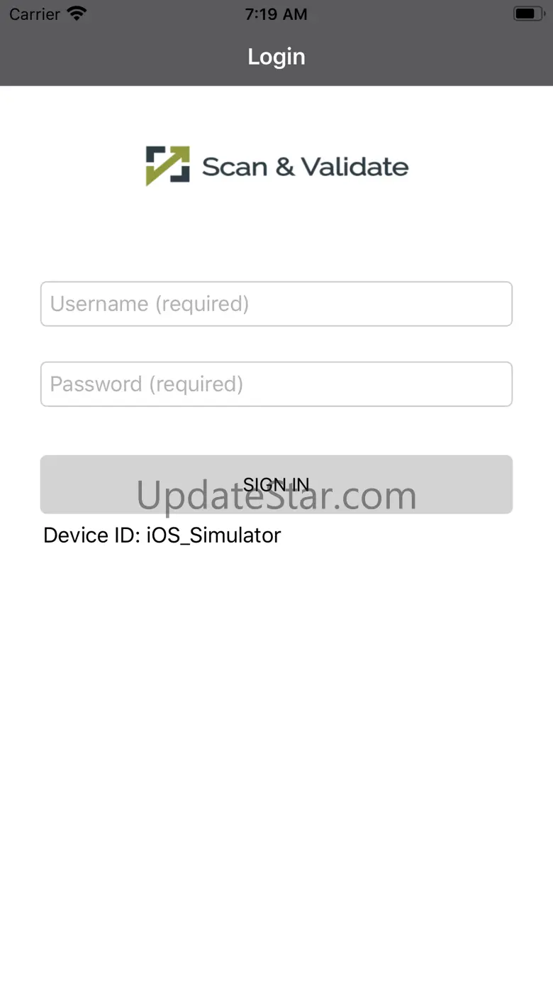Tap gray navigation bar left of Login title

pyautogui.click(x=121, y=57)
